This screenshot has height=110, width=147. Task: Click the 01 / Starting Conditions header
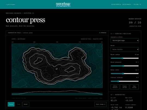(x=121, y=34)
